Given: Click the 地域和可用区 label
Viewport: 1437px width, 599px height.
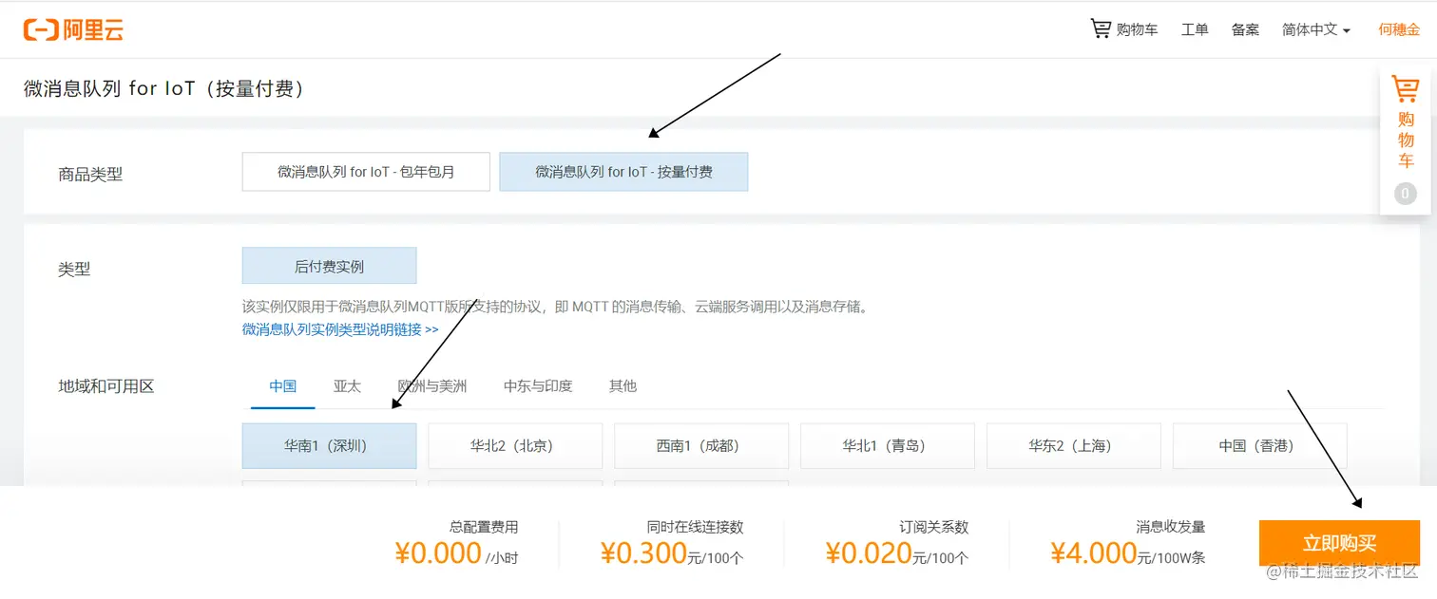Looking at the screenshot, I should click(x=106, y=386).
